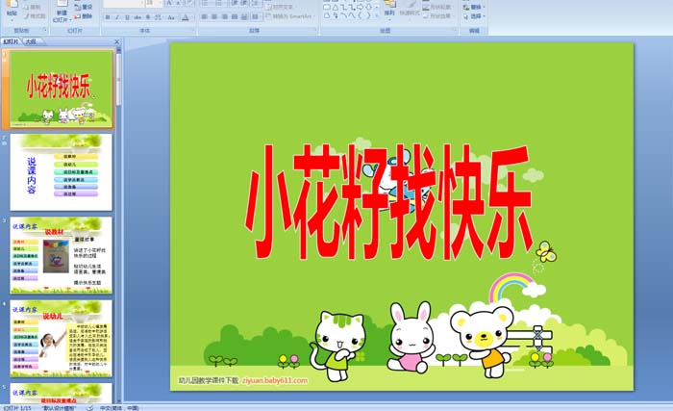Toggle Underline formatting
The image size is (673, 411).
(127, 17)
